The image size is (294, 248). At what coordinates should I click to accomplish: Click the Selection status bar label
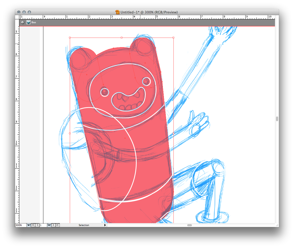click(x=84, y=225)
